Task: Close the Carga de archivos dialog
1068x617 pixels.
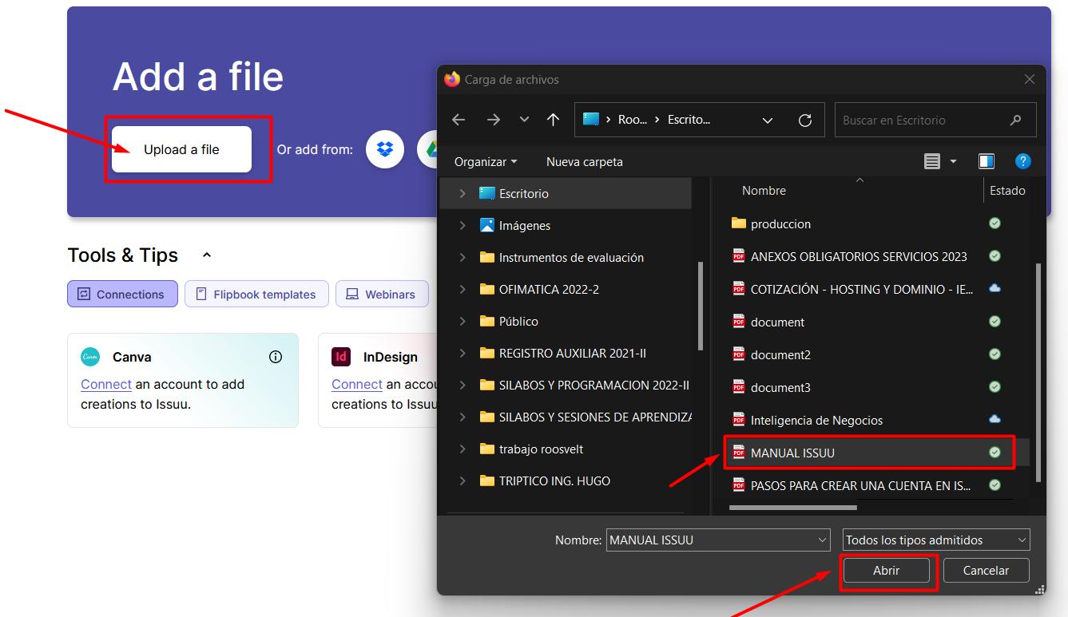Action: click(x=1030, y=79)
